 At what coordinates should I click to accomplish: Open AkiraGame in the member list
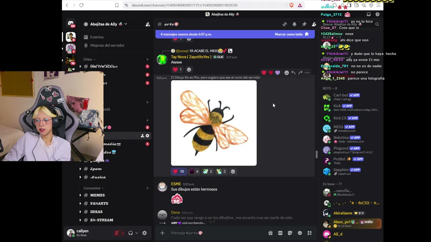tap(352, 213)
